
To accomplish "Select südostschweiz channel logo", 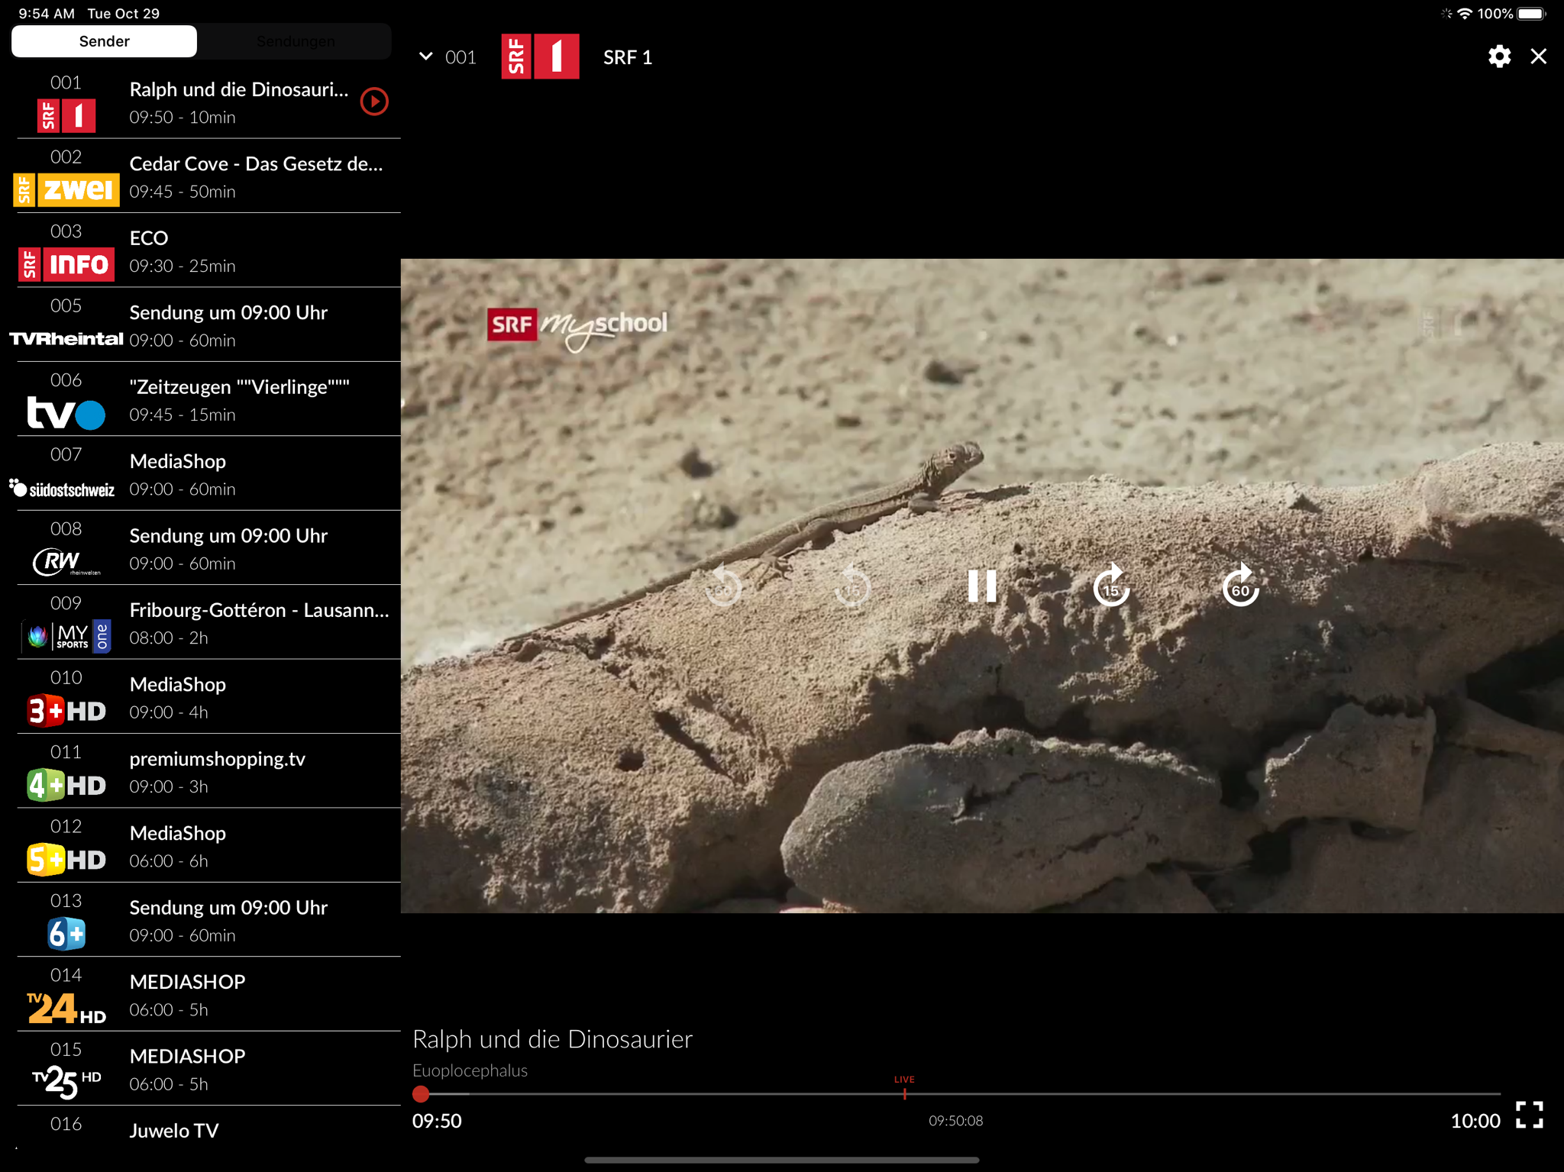I will click(x=63, y=489).
